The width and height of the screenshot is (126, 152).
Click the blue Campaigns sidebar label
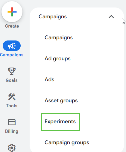[12, 55]
